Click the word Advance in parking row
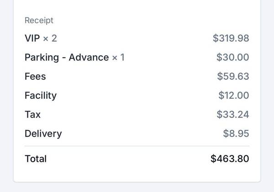 (x=89, y=57)
